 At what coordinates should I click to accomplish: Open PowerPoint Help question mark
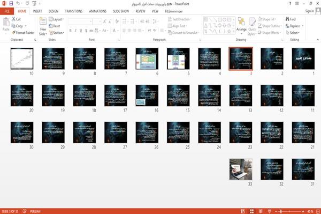[x=290, y=4]
